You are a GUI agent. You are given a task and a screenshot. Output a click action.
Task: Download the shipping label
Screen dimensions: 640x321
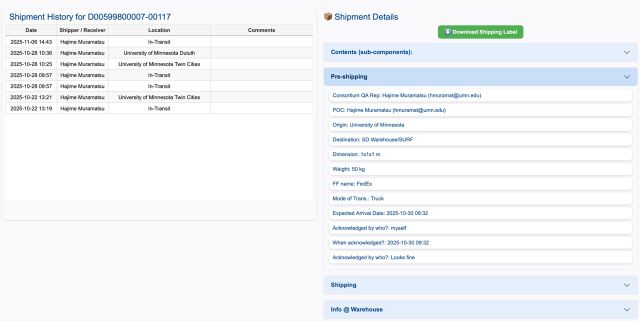pyautogui.click(x=480, y=32)
